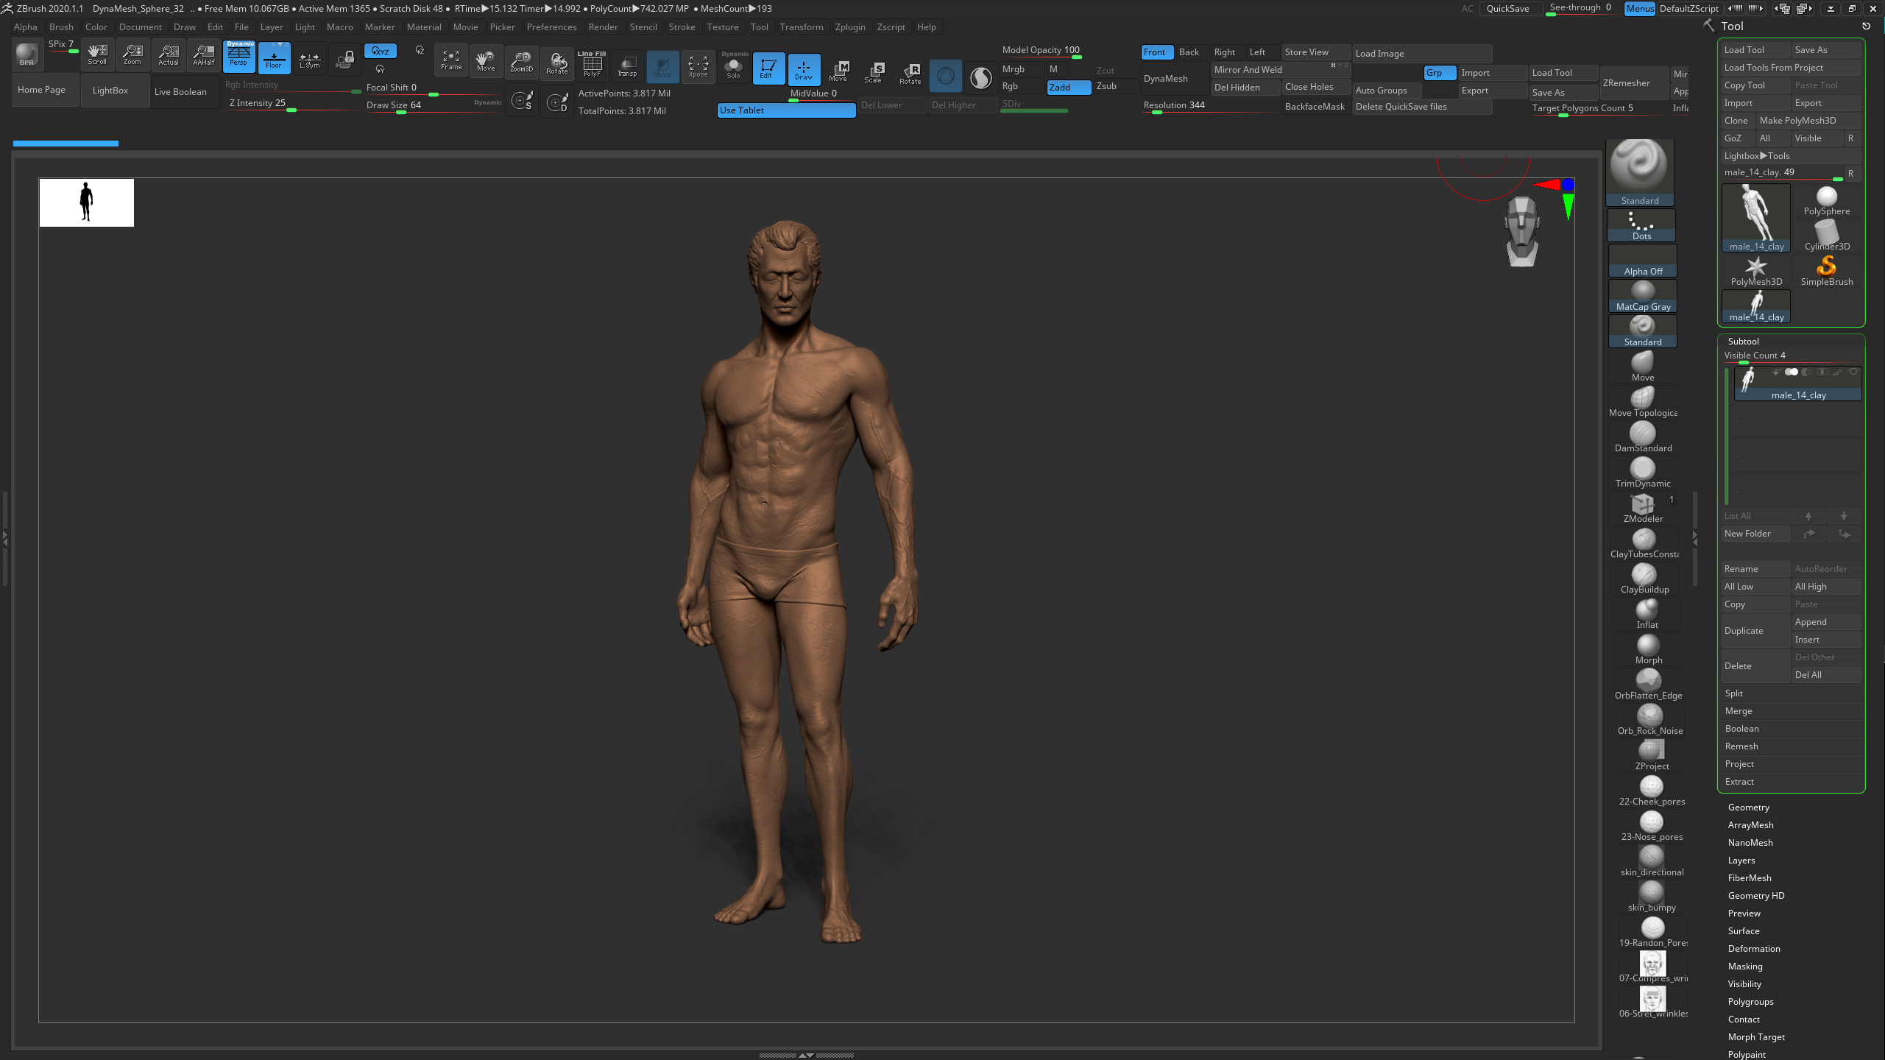Open the Zplugin menu
1885x1060 pixels.
[x=850, y=26]
